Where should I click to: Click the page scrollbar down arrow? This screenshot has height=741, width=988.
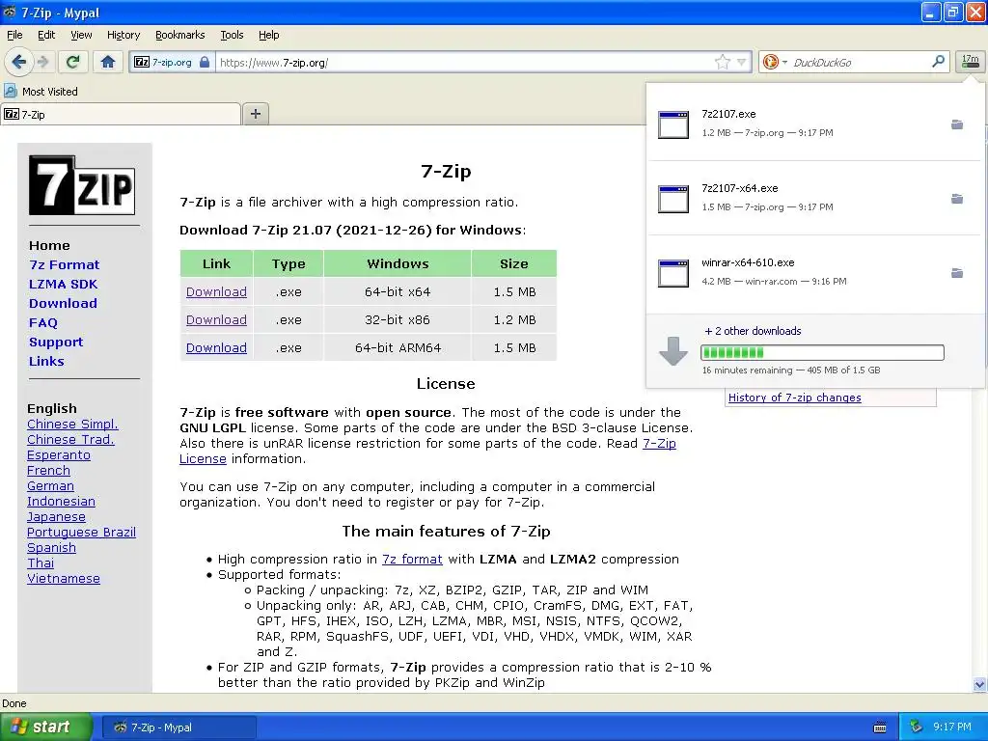[x=979, y=684]
